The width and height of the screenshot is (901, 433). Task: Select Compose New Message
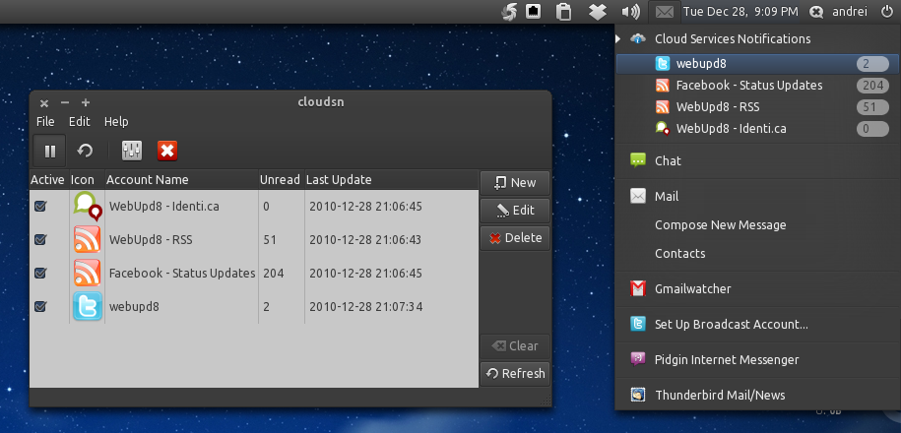[x=720, y=225]
